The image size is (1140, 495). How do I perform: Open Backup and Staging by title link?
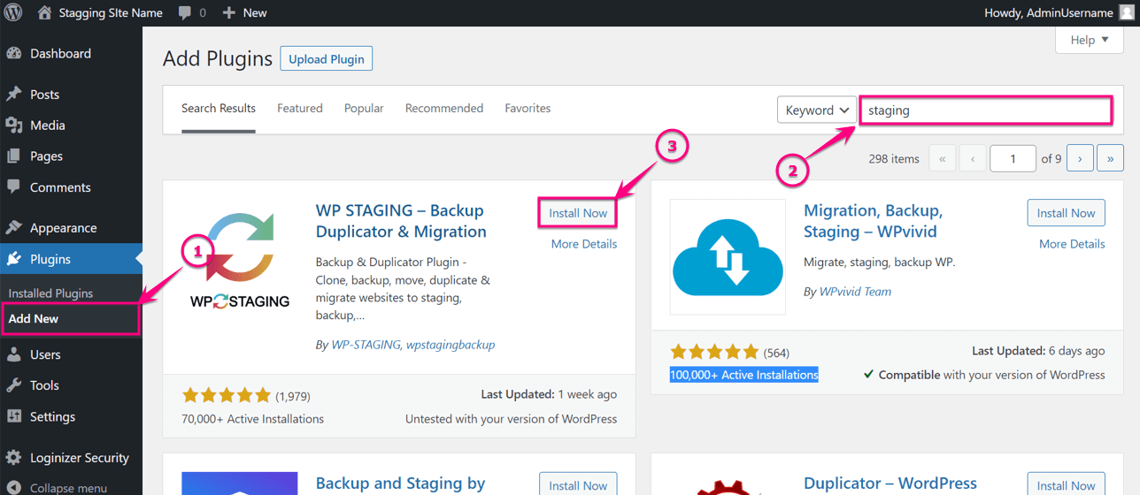click(x=401, y=484)
